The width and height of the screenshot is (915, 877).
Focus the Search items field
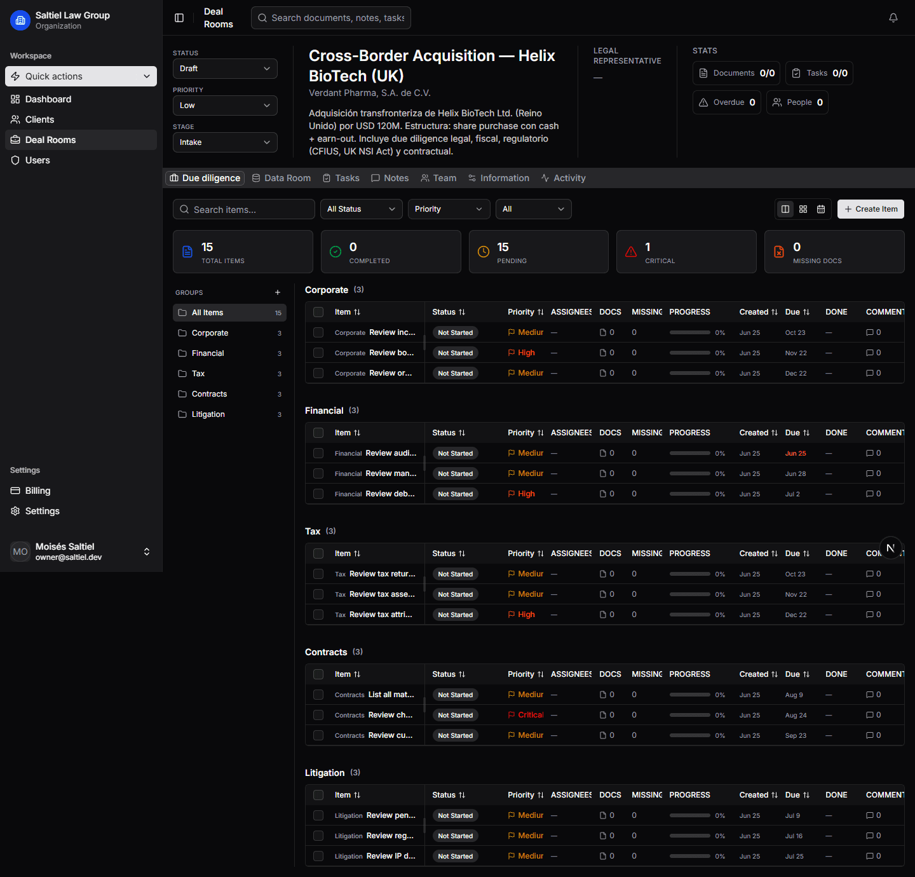point(244,209)
